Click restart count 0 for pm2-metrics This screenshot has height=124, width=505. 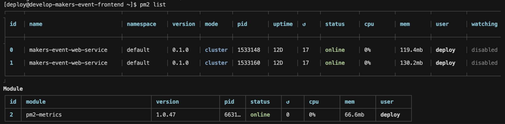point(288,115)
